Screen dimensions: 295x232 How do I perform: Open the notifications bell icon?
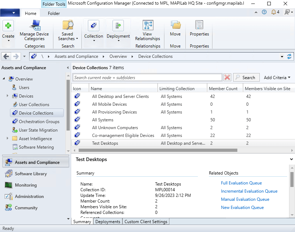pos(274,12)
